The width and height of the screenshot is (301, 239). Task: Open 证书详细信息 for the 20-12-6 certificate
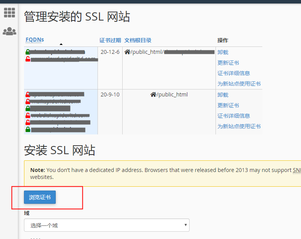click(234, 73)
